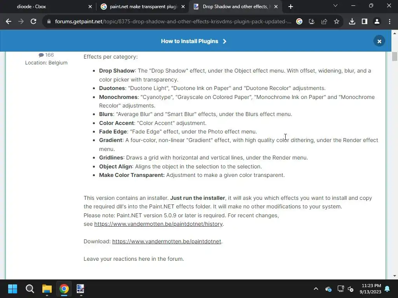The height and width of the screenshot is (298, 398).
Task: Open the tab search dropdown
Action: tap(335, 5)
